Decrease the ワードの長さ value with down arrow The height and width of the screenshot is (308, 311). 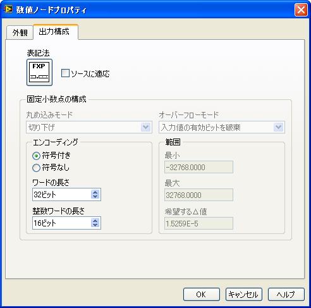coord(95,197)
